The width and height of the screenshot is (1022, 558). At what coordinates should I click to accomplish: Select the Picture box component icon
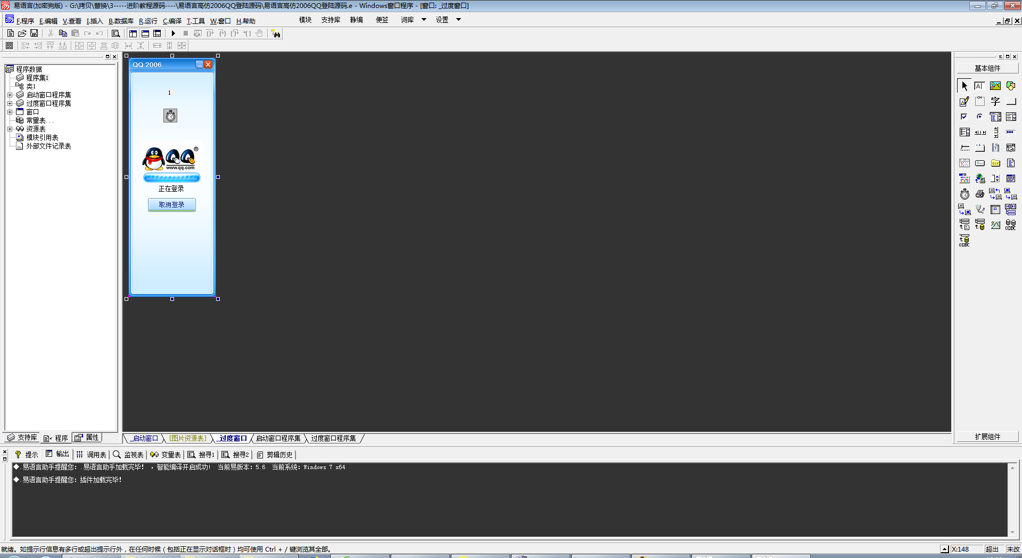point(995,86)
